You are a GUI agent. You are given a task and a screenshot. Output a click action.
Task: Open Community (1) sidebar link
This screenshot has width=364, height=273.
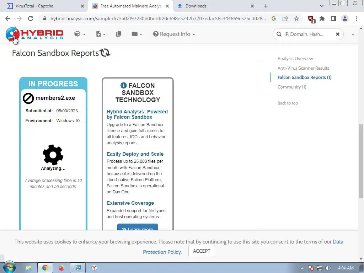tap(292, 87)
